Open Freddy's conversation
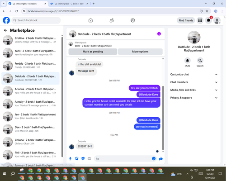226x181 pixels. [x=30, y=66]
